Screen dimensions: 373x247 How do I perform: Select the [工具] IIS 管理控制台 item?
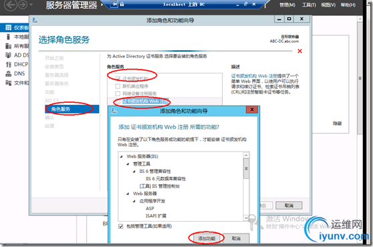tap(160, 186)
